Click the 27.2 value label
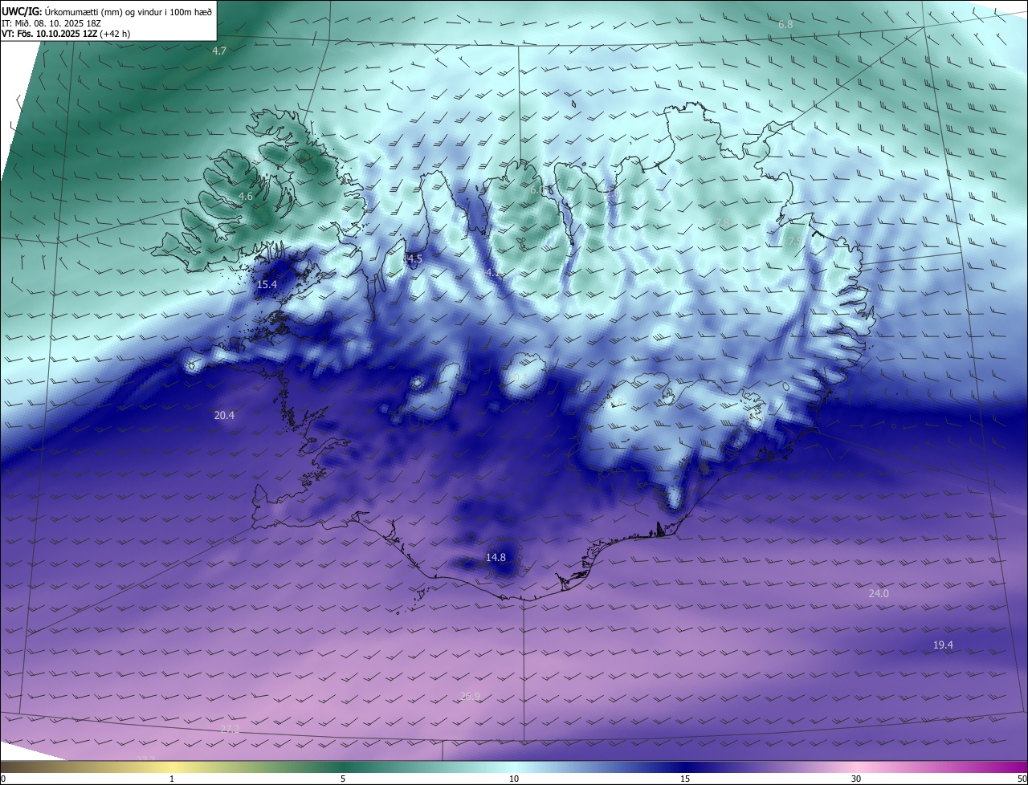The image size is (1028, 785). [x=230, y=729]
